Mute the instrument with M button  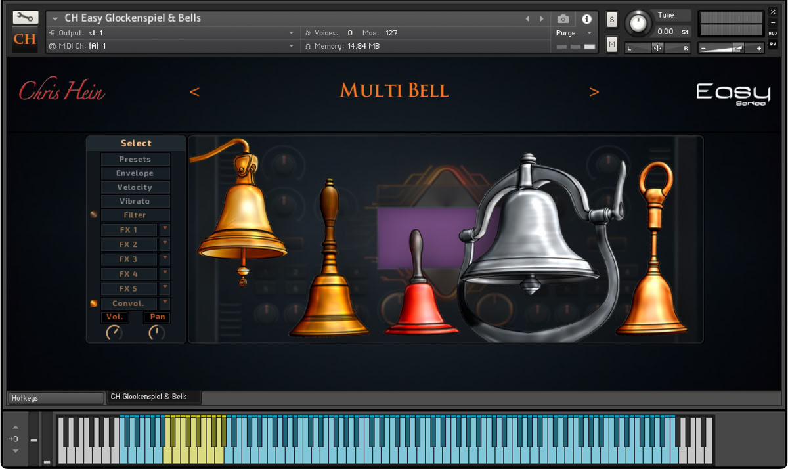pos(612,45)
